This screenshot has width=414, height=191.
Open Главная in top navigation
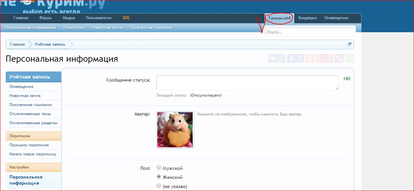(21, 18)
